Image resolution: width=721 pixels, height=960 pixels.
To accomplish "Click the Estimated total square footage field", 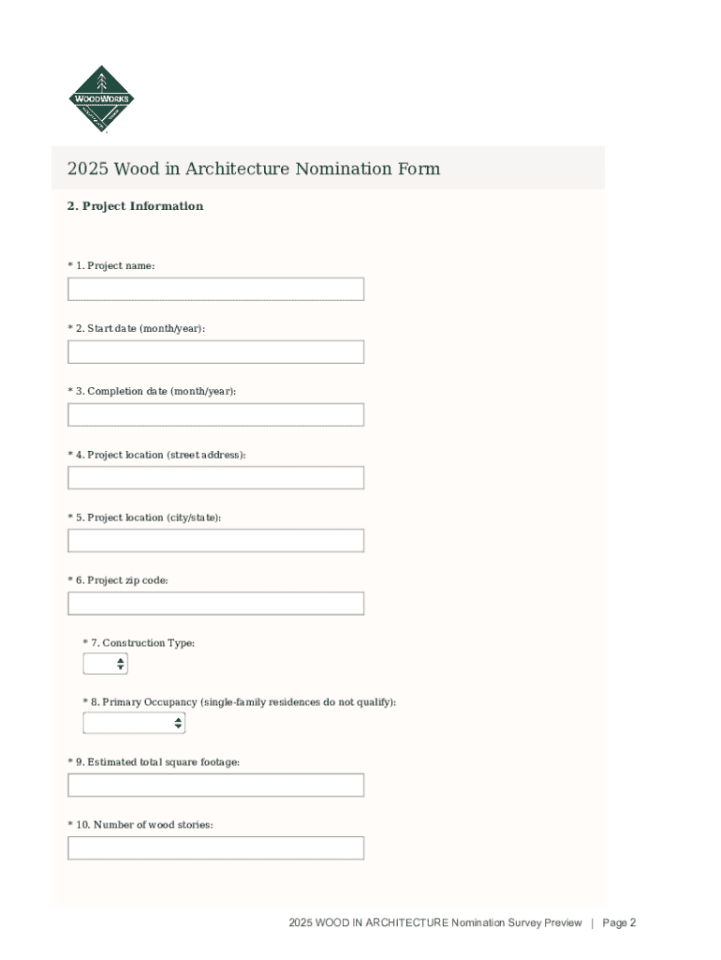I will (215, 785).
